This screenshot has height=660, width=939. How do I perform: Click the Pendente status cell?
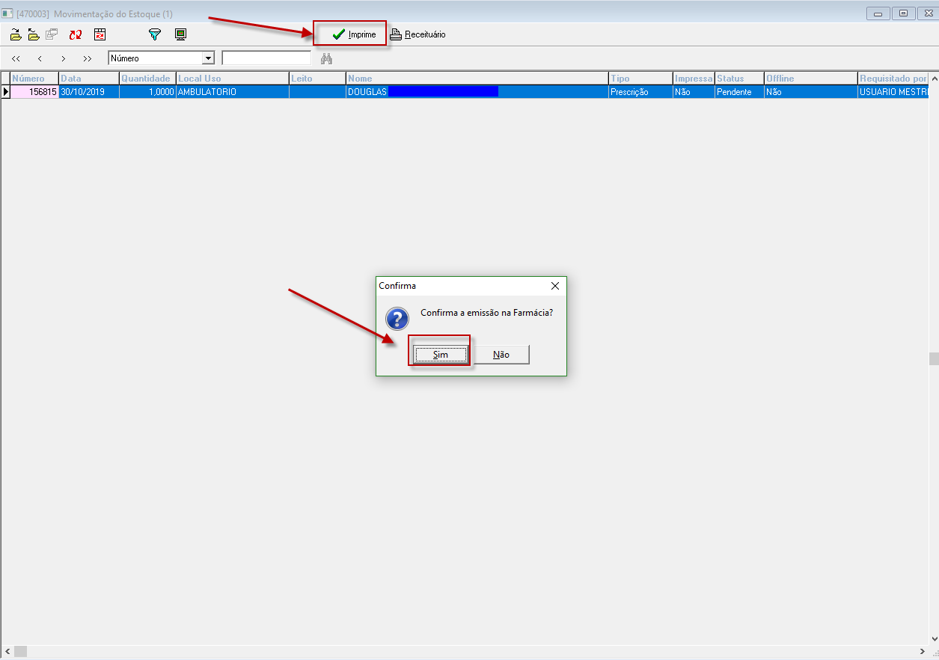coord(739,92)
